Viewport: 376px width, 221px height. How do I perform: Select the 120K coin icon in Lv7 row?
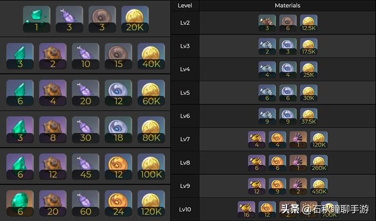[x=319, y=139]
